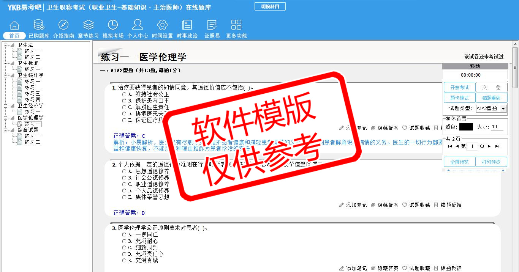Choose option D 个人品德修养 in question 2
Screen dimensions: 519x272
124,191
